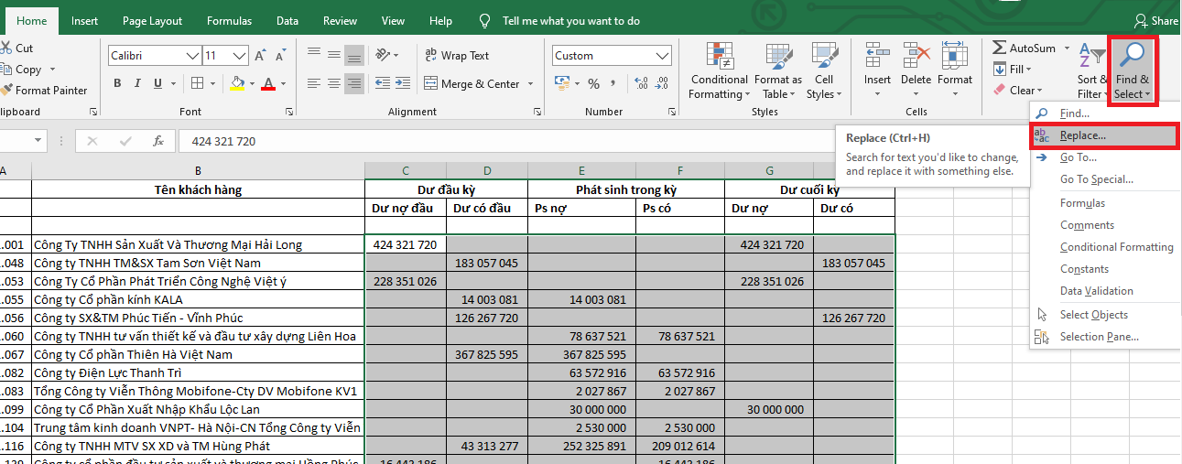Viewport: 1182px width, 464px height.
Task: Click the Format Painter brush icon
Action: tap(6, 91)
